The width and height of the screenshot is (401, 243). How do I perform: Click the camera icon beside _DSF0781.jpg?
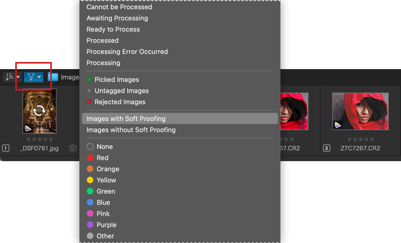coord(73,148)
